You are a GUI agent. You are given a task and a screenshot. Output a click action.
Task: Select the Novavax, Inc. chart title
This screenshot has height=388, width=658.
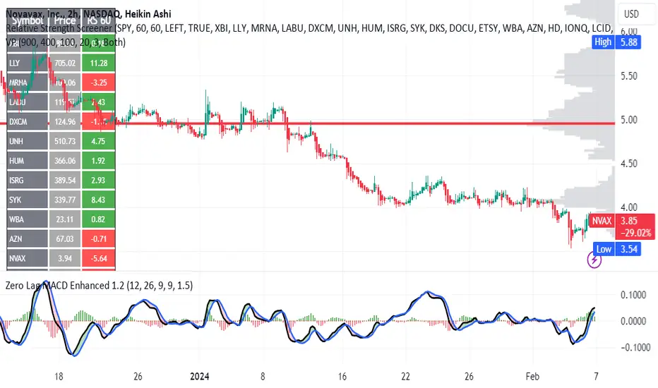coord(88,14)
